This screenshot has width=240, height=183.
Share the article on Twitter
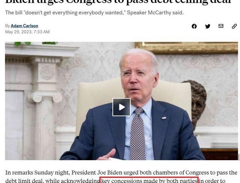tap(207, 26)
